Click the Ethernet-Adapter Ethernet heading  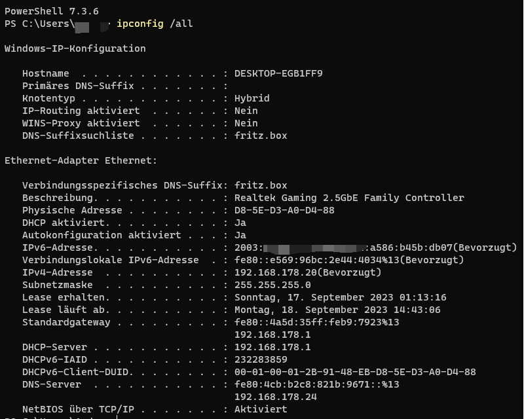point(81,160)
